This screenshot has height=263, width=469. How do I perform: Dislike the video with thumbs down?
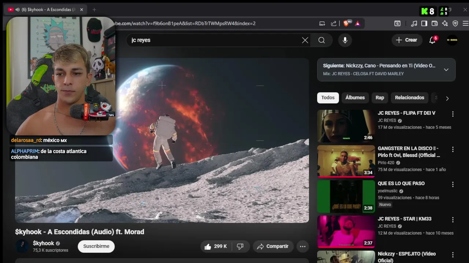[x=240, y=247]
